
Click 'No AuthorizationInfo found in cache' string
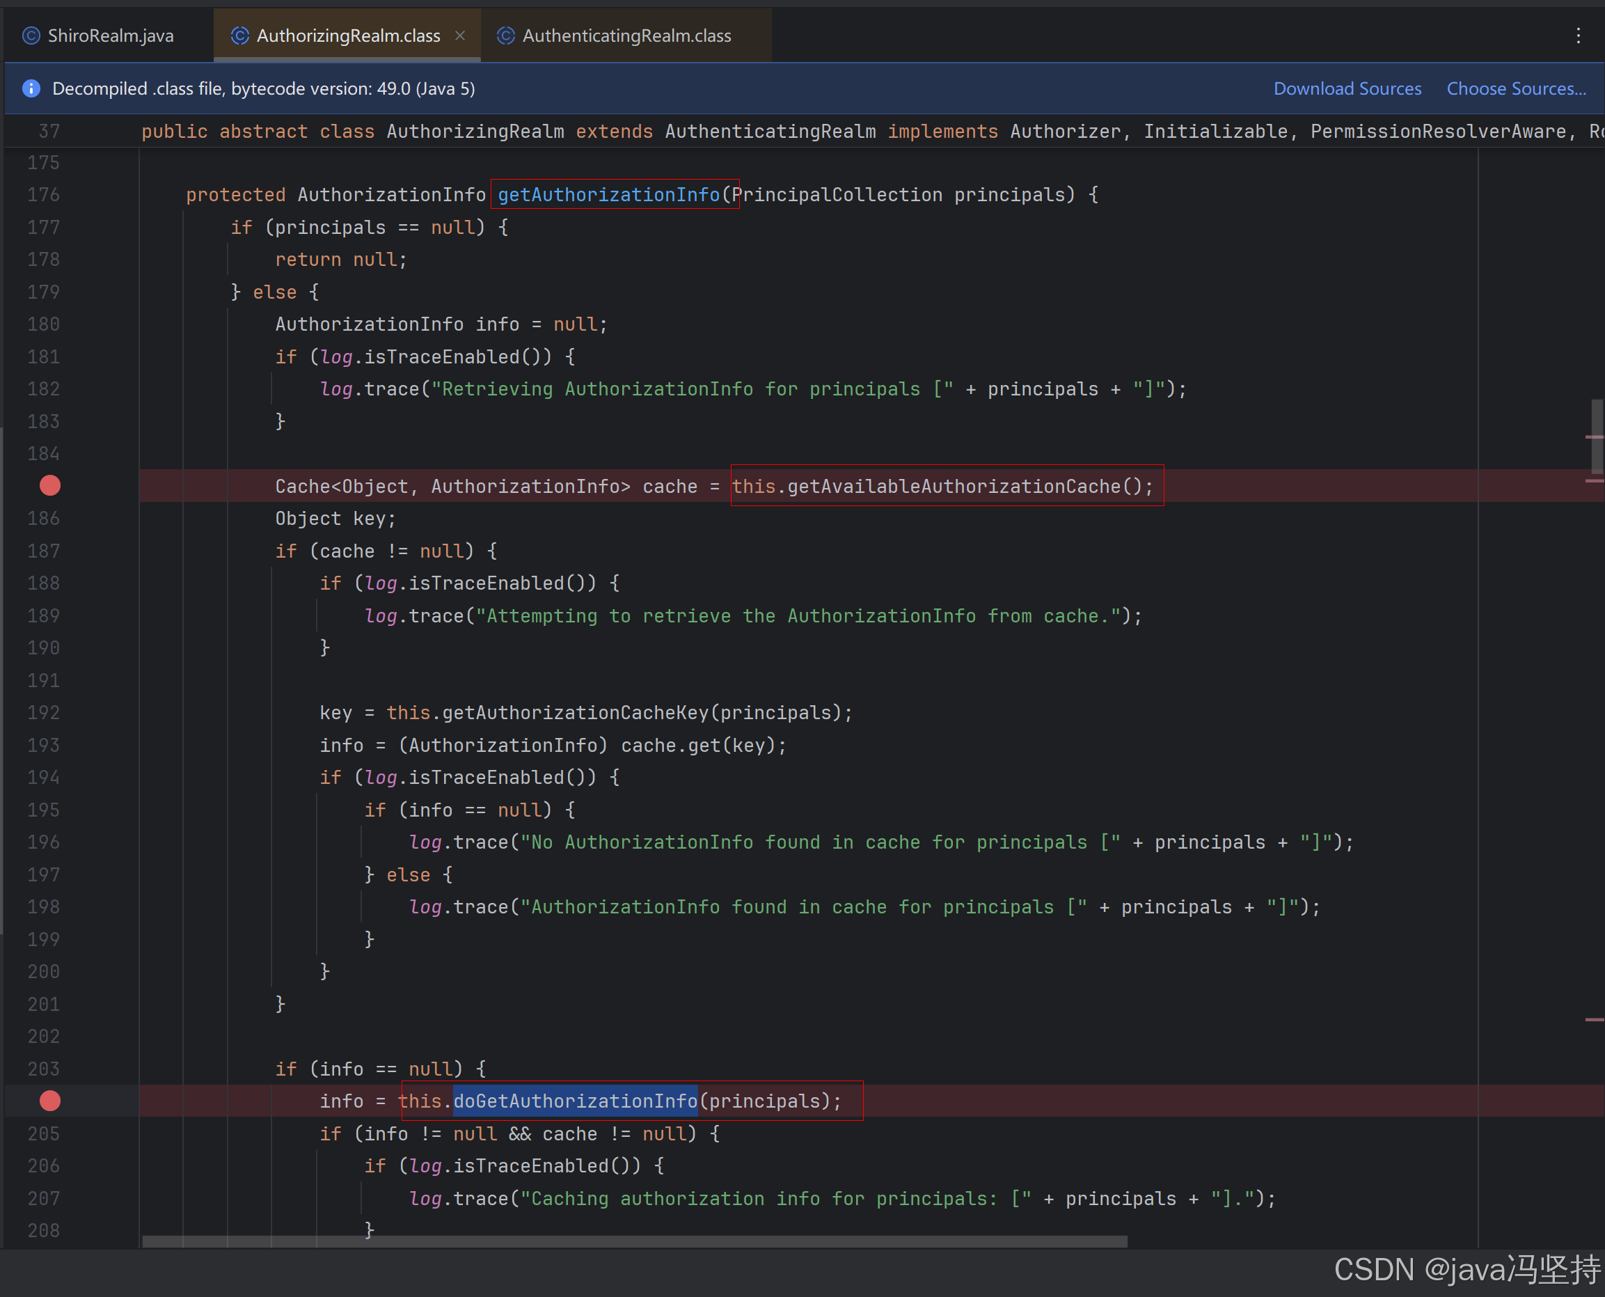click(x=820, y=843)
